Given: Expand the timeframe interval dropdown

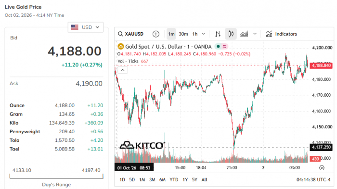Looking at the screenshot, I should pos(204,34).
